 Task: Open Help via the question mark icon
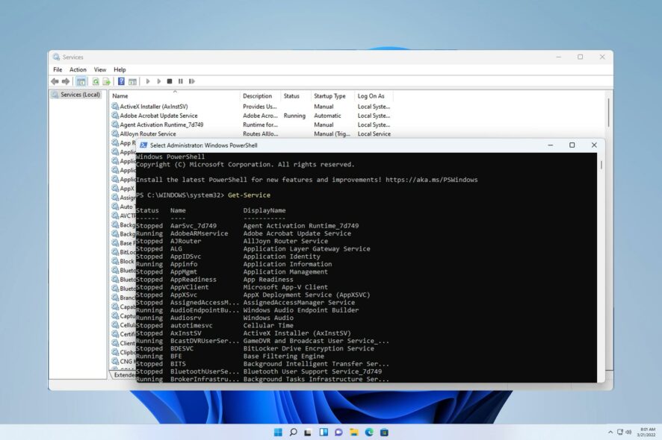[x=122, y=81]
